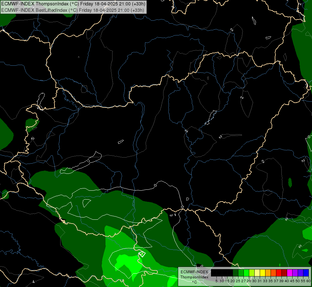Click the legend scale value 33
Viewport: 312px width, 287px height.
(265, 281)
